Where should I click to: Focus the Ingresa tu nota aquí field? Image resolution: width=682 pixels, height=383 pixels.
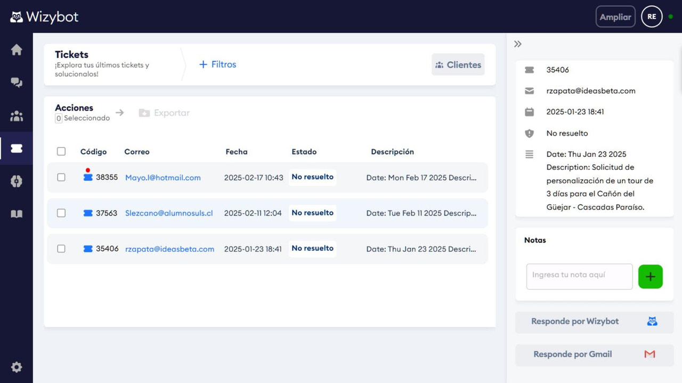coord(579,277)
